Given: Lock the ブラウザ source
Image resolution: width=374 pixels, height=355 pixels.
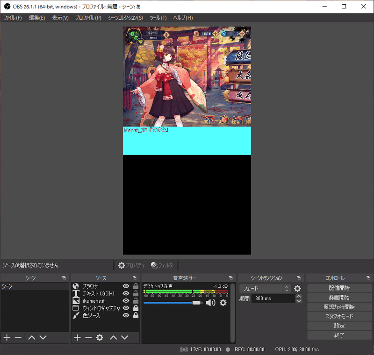Looking at the screenshot, I should pyautogui.click(x=136, y=286).
